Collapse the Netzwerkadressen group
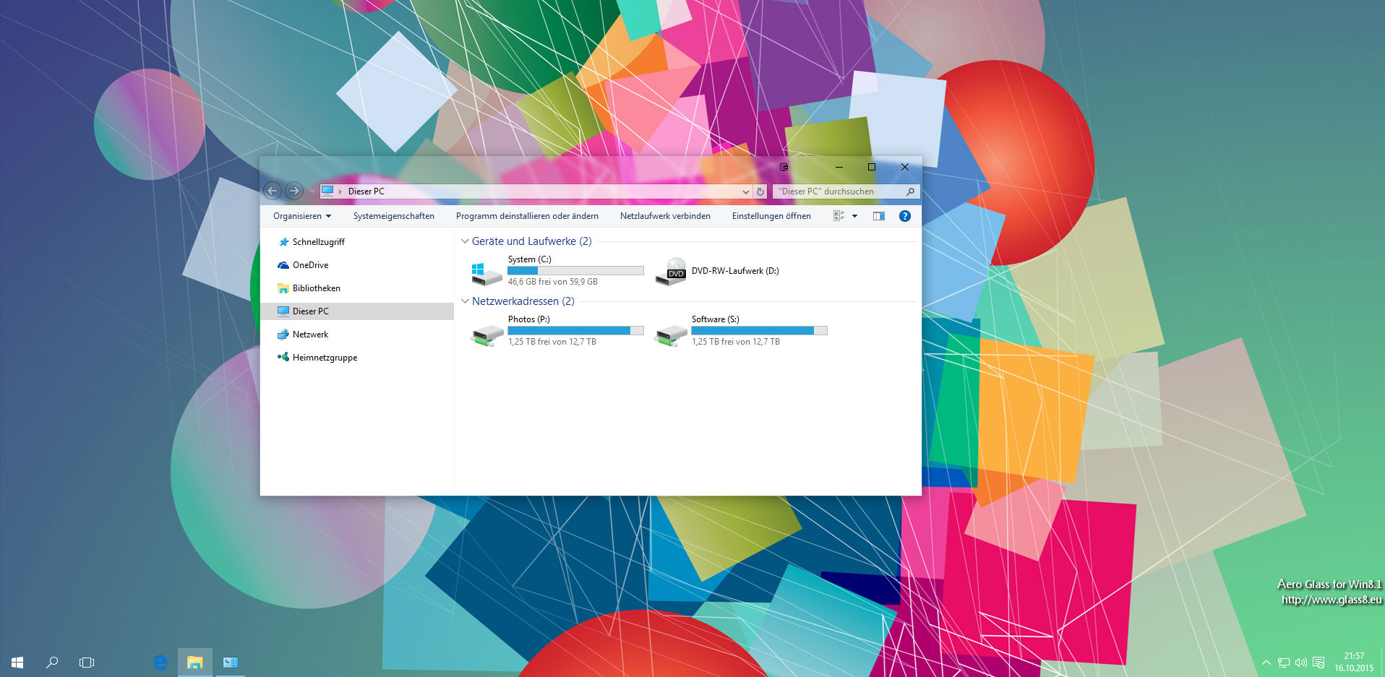 tap(465, 301)
